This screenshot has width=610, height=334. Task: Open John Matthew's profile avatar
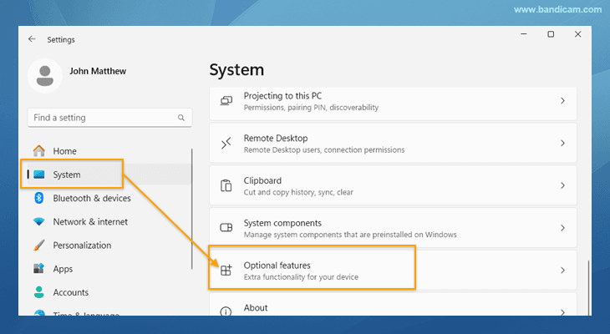[x=45, y=76]
